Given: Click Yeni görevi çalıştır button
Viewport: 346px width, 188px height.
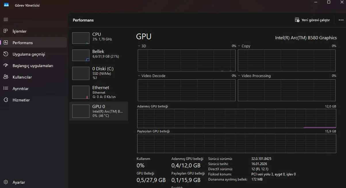Looking at the screenshot, I should (312, 20).
